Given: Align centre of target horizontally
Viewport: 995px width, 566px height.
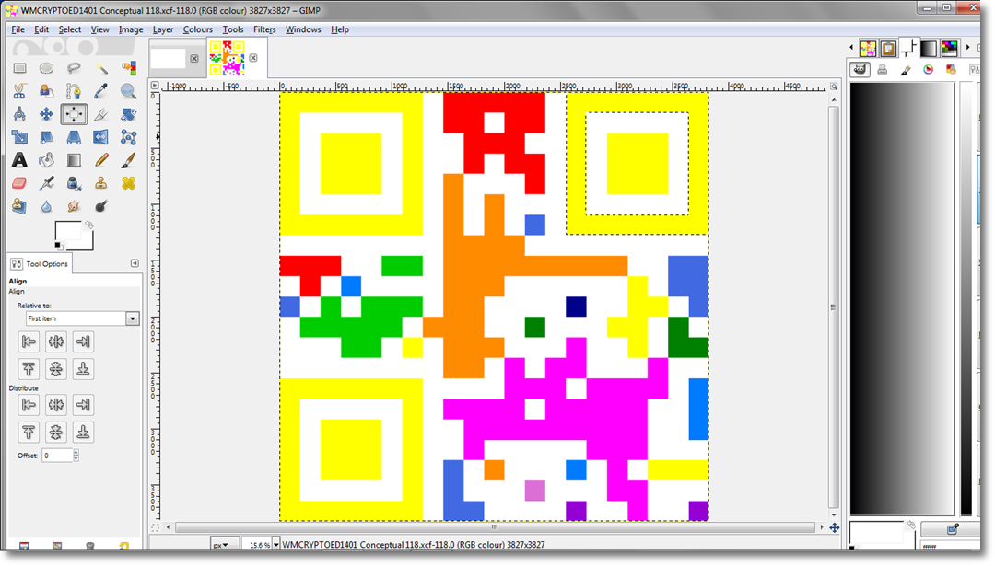Looking at the screenshot, I should click(x=56, y=341).
